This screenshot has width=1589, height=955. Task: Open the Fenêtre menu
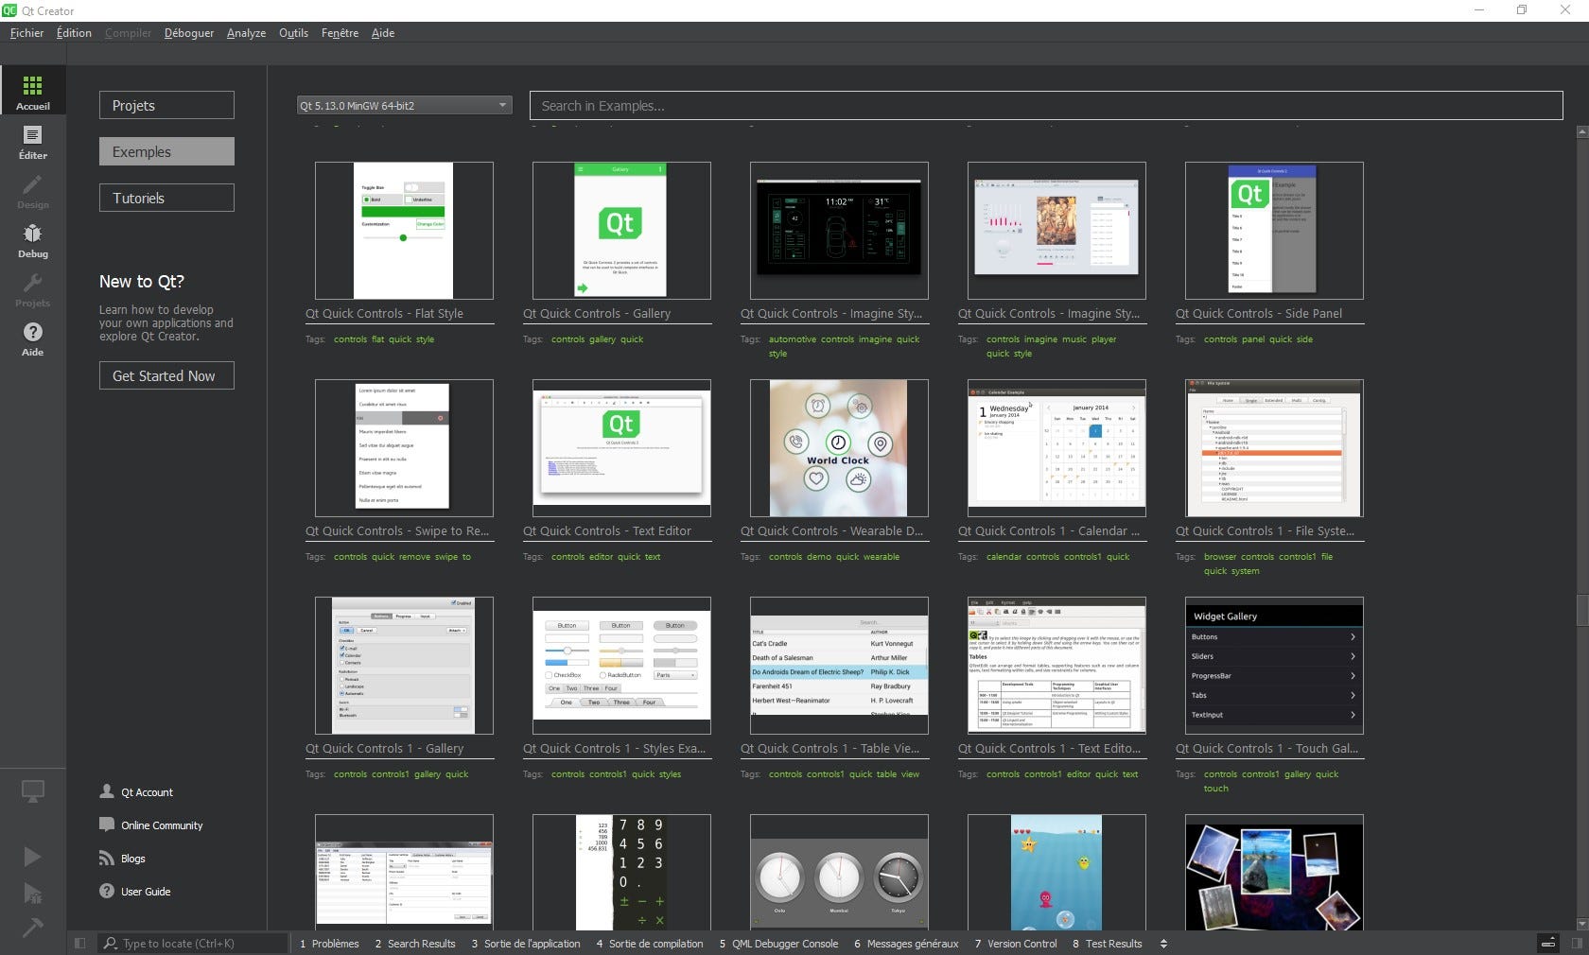click(x=340, y=33)
